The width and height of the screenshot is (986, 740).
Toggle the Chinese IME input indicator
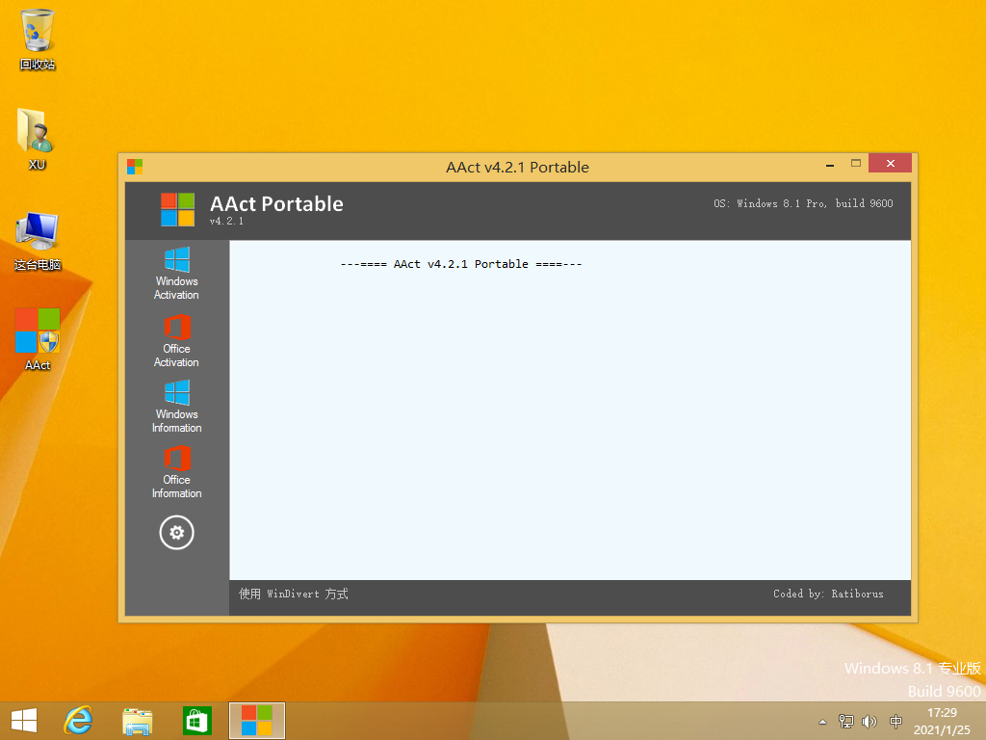896,721
